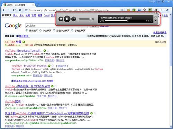Open the browser home page
The image size is (173, 129).
point(20,10)
